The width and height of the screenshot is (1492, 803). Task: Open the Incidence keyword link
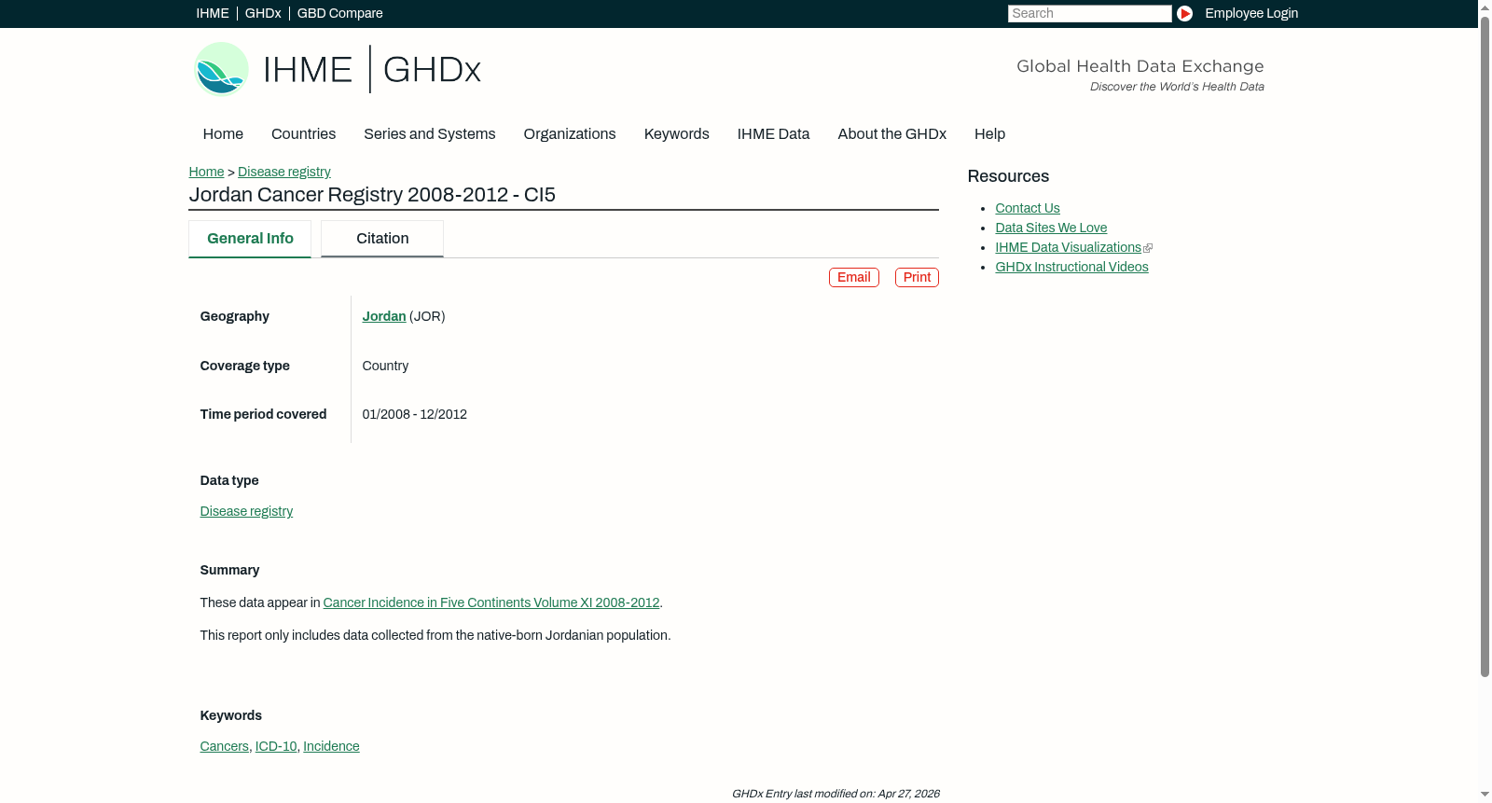click(331, 747)
